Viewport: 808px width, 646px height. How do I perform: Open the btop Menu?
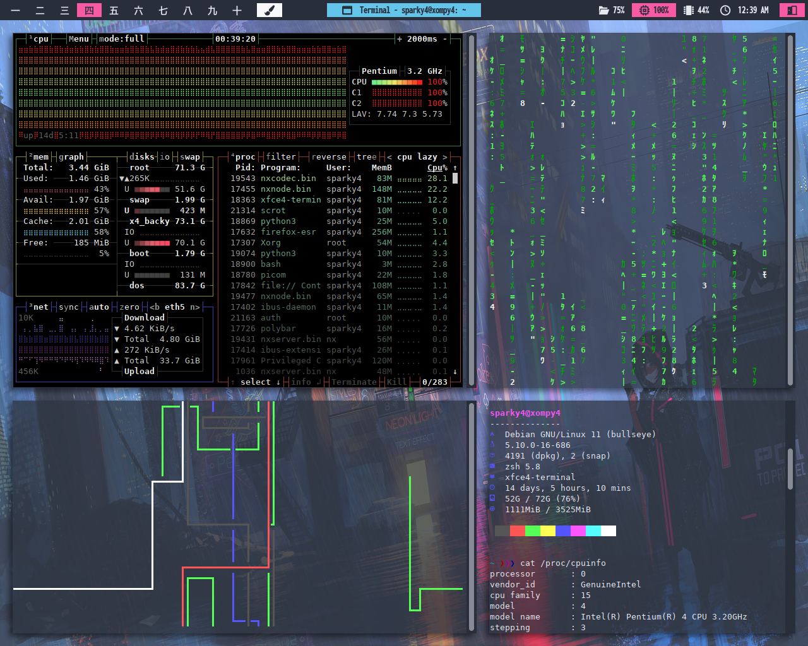78,39
